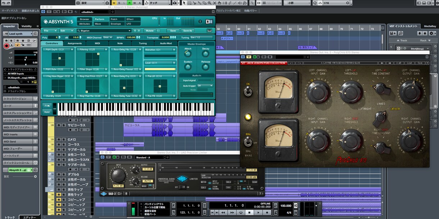
Task: Click PuigChild Save preset button
Action: tap(420, 63)
